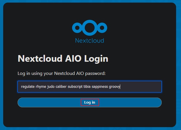Image resolution: width=181 pixels, height=130 pixels.
Task: Click the left small circle of the logo
Action: [77, 28]
